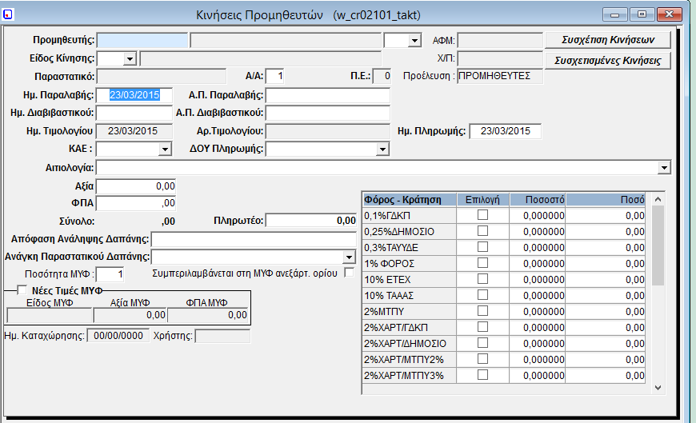Open the dropdown next to Προμηθευτής name
This screenshot has height=423, width=696.
tap(414, 41)
